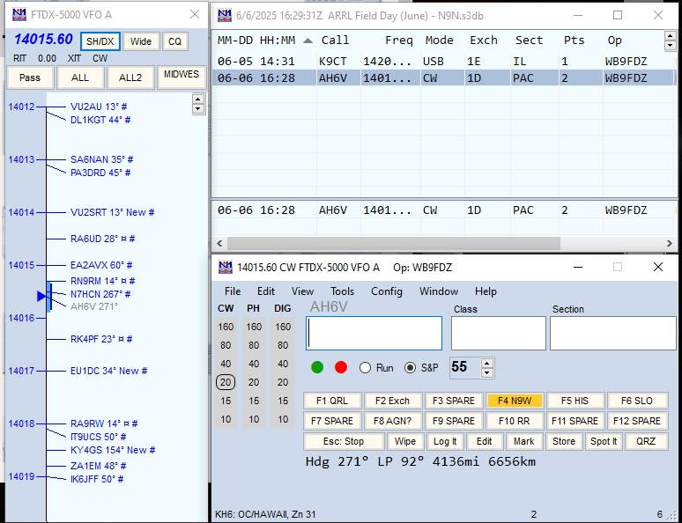Image resolution: width=682 pixels, height=523 pixels.
Task: Click the bandmap zoom up arrow
Action: (x=198, y=99)
